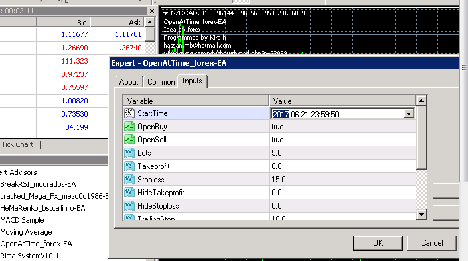Open the StartTime value dropdown arrow
468x261 pixels.
click(x=409, y=114)
